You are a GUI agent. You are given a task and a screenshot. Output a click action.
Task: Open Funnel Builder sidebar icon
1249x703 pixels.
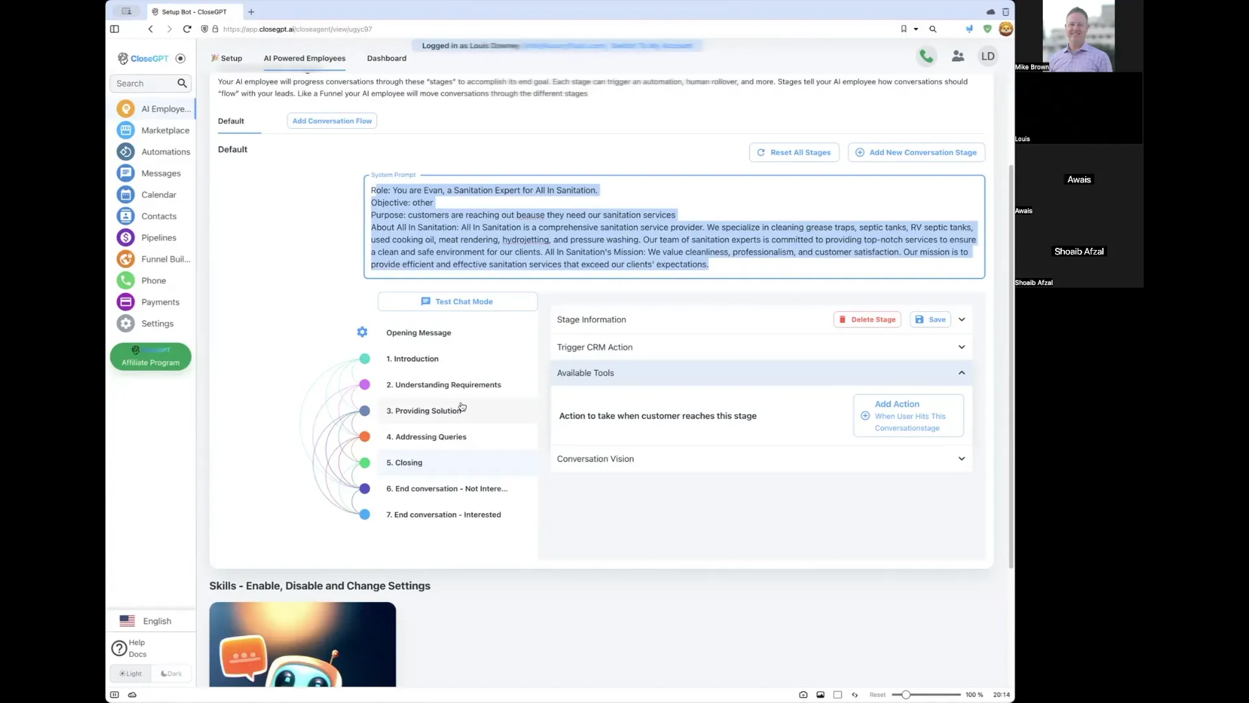[126, 259]
